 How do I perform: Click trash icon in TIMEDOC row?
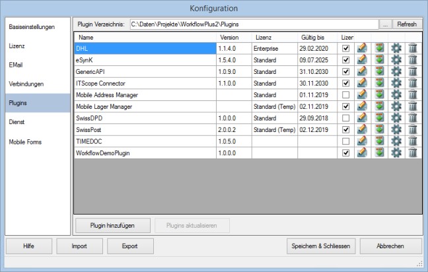(413, 141)
